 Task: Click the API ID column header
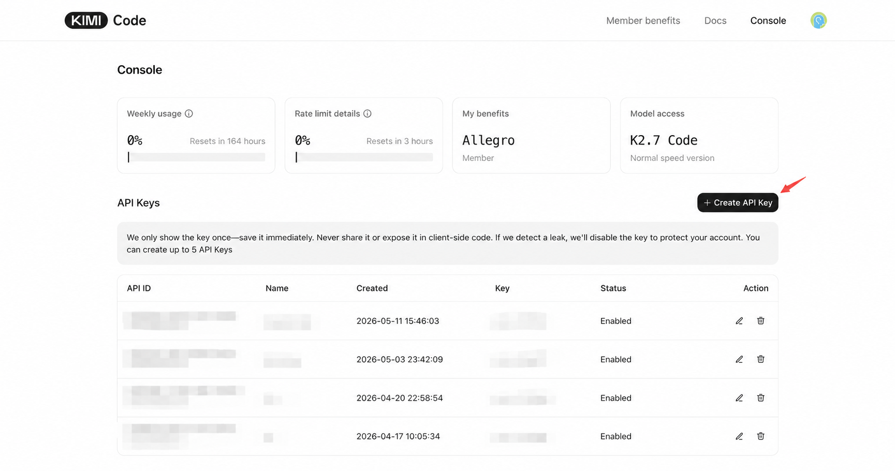point(139,288)
